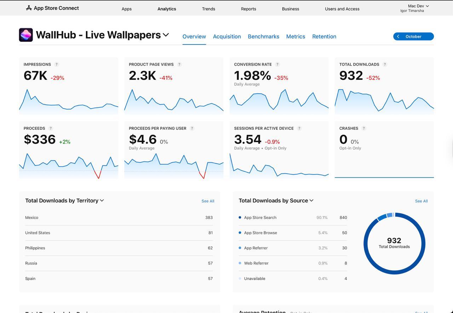
Task: Open the Conversion Rate help icon
Action: pos(277,64)
